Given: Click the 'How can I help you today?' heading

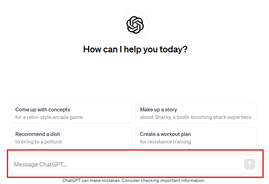Looking at the screenshot, I should (135, 49).
